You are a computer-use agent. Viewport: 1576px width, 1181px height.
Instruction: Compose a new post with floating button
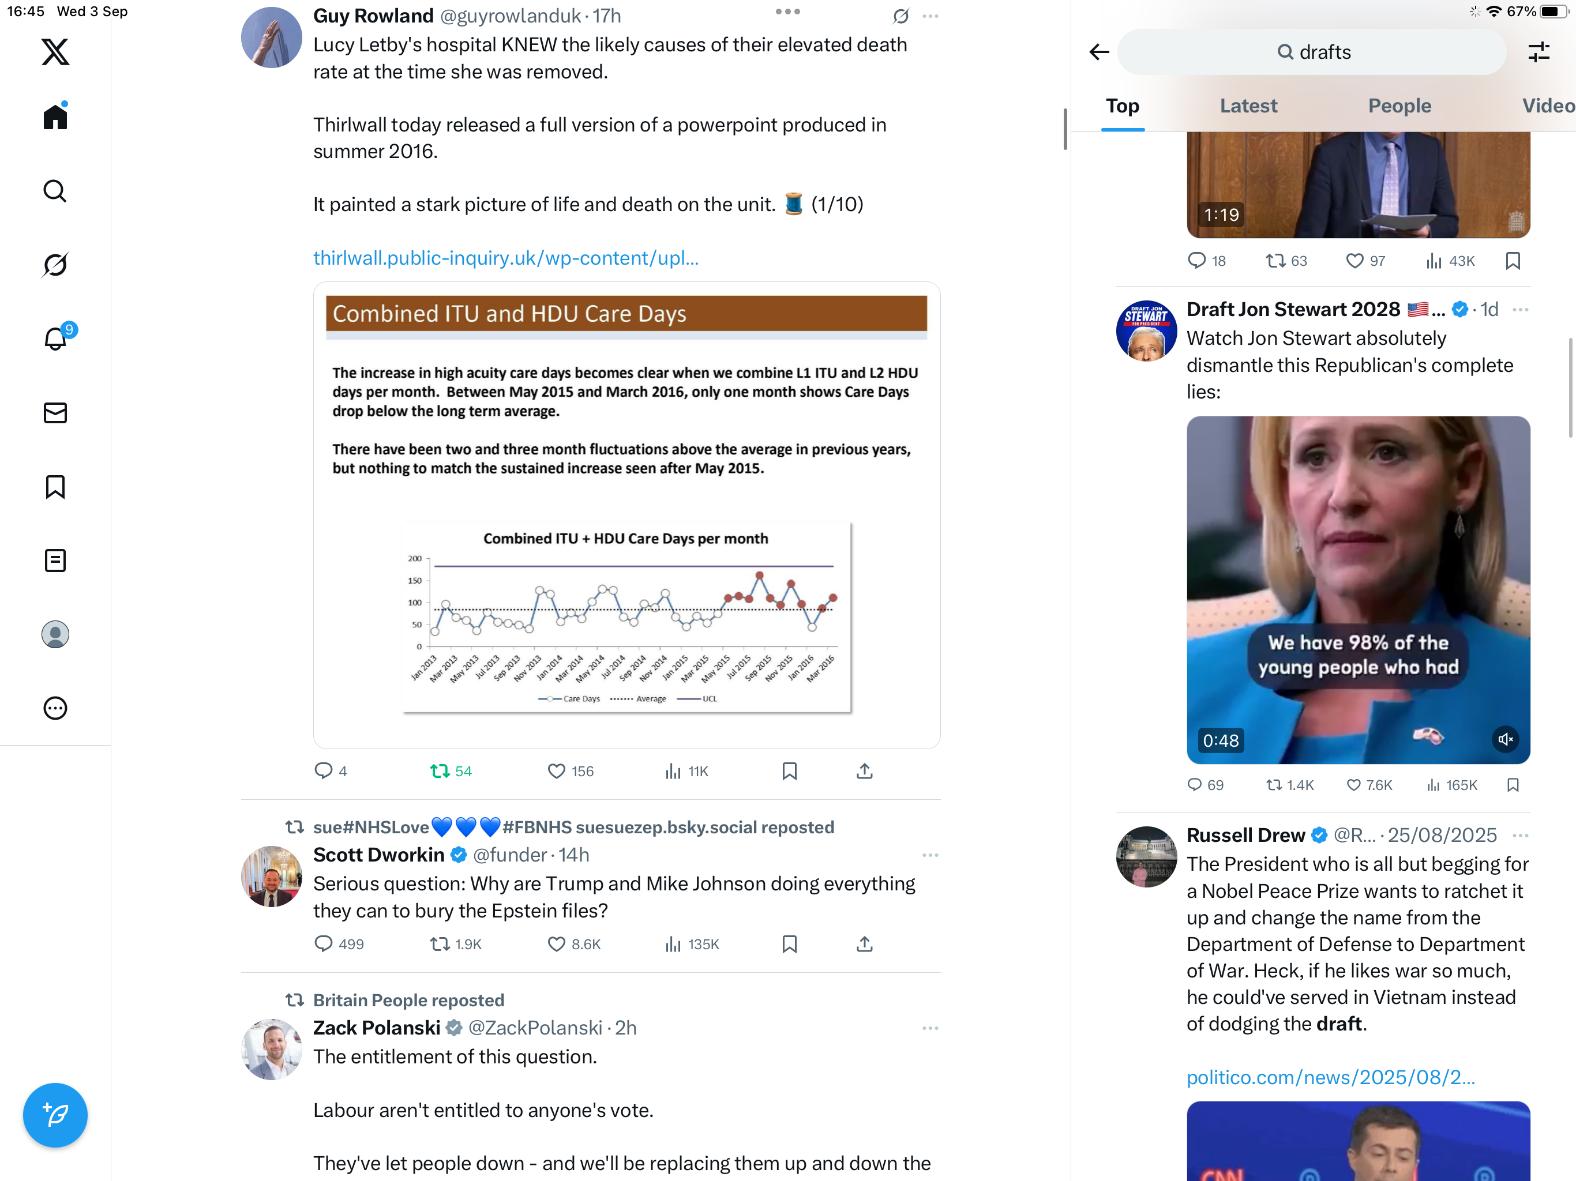(55, 1115)
